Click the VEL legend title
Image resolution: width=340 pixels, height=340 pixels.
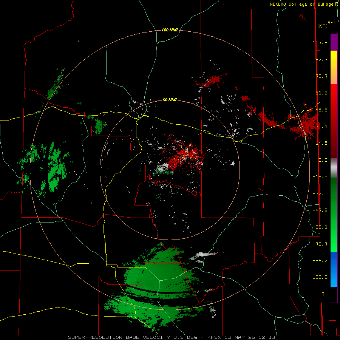pos(332,23)
